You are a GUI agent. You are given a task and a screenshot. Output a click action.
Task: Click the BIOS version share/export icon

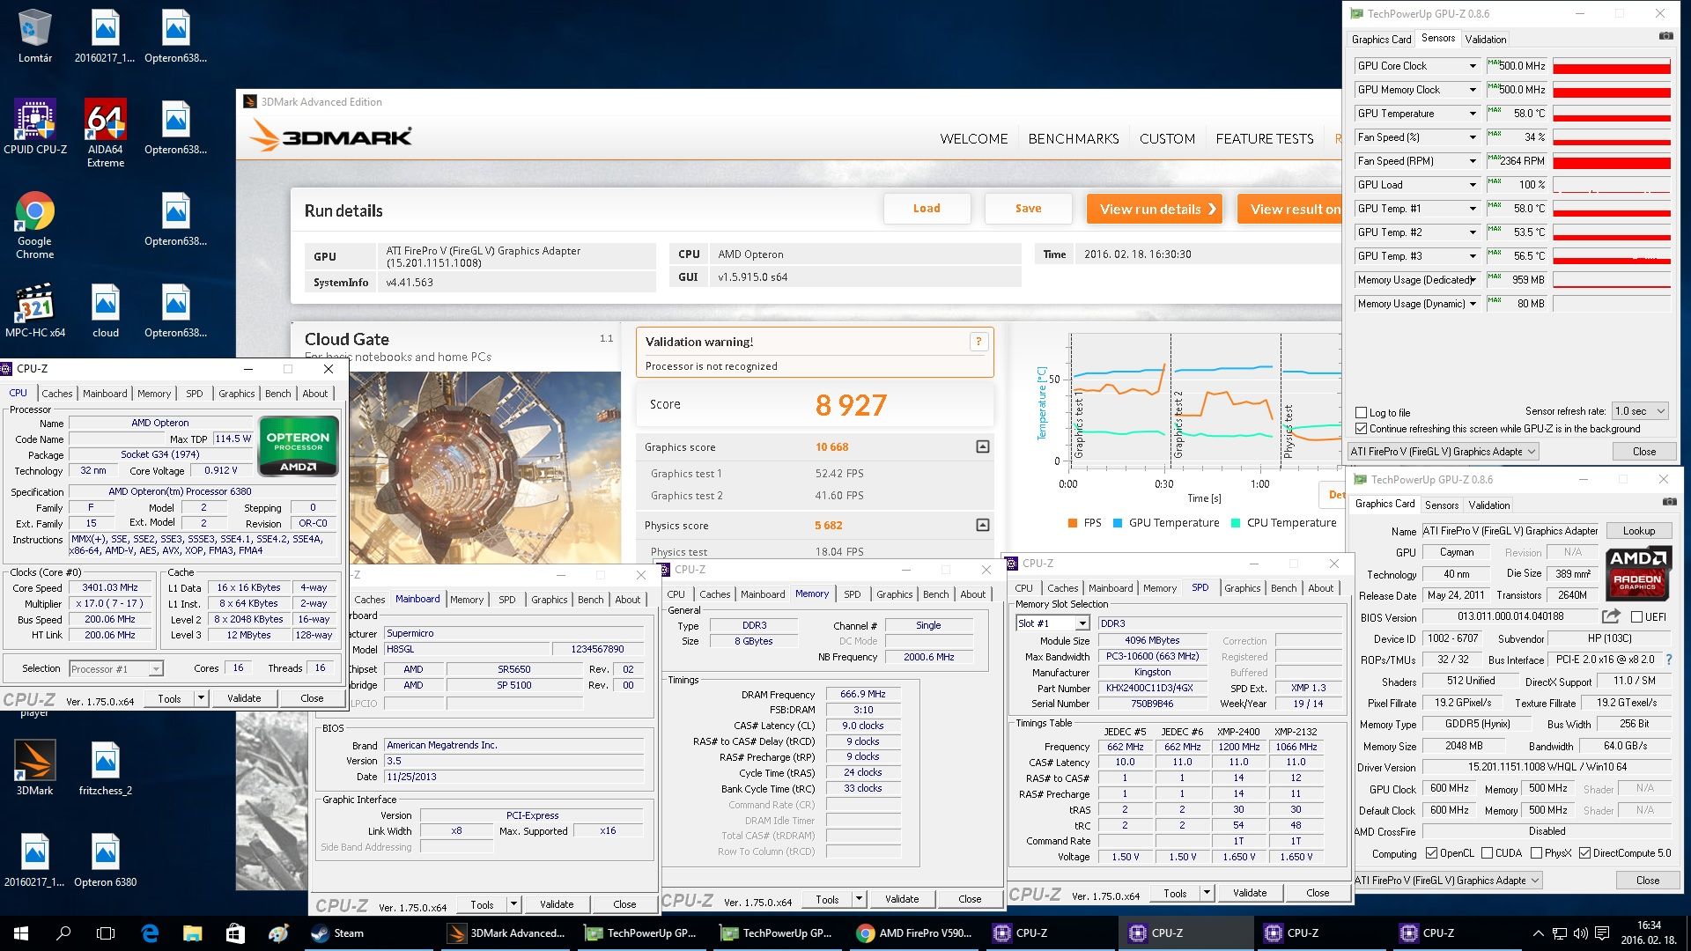1611,616
